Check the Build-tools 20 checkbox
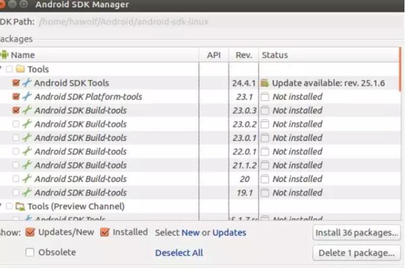This screenshot has width=405, height=268. [16, 178]
